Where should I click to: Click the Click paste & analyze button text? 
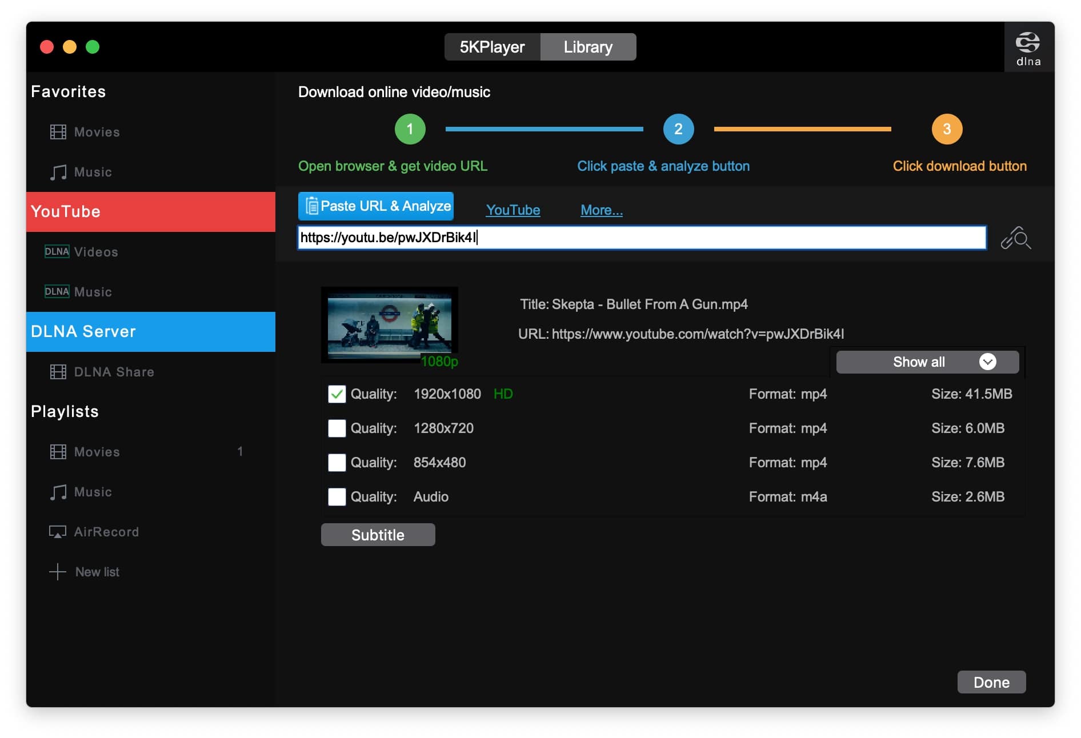[663, 166]
